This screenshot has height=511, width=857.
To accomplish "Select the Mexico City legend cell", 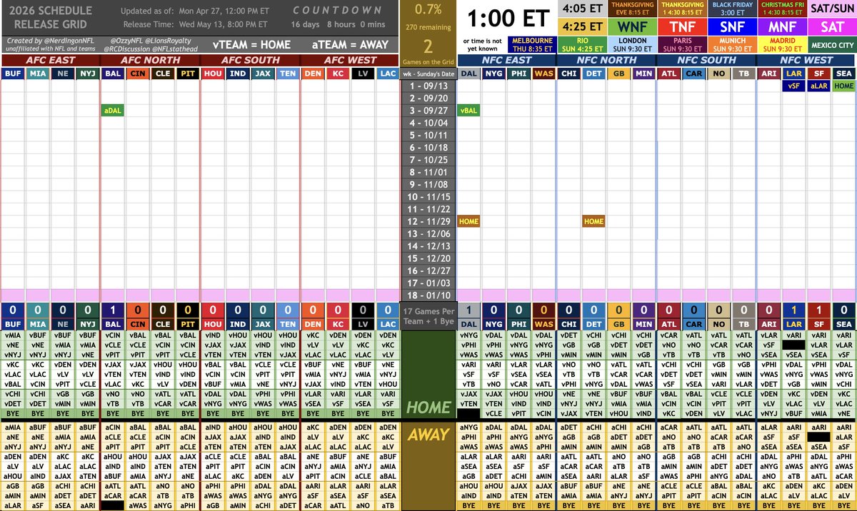I will tap(831, 44).
